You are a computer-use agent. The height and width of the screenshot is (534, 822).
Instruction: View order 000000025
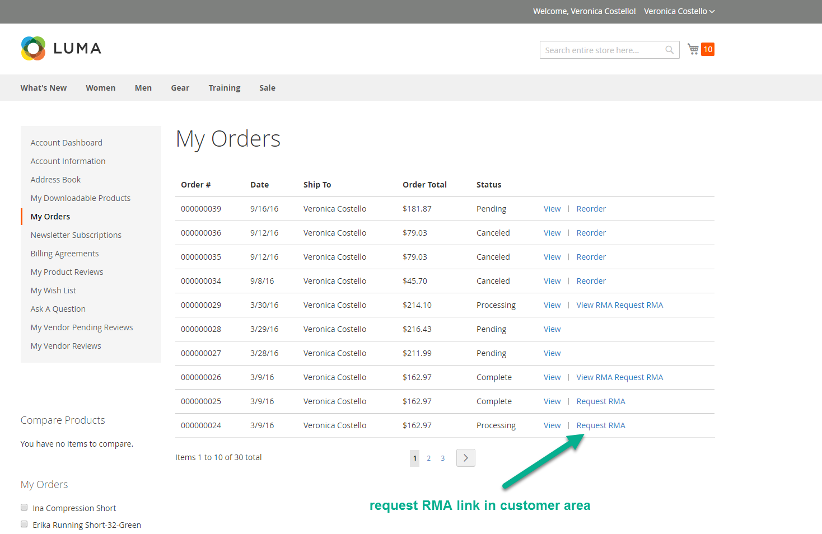pyautogui.click(x=552, y=401)
